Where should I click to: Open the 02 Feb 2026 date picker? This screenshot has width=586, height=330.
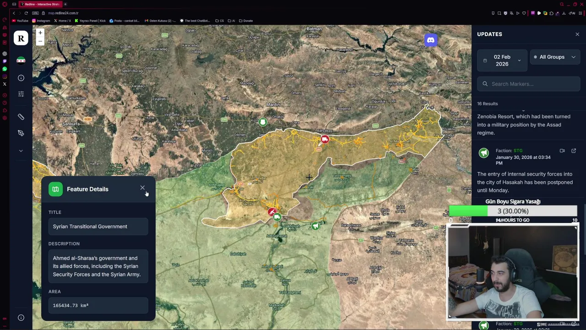502,60
